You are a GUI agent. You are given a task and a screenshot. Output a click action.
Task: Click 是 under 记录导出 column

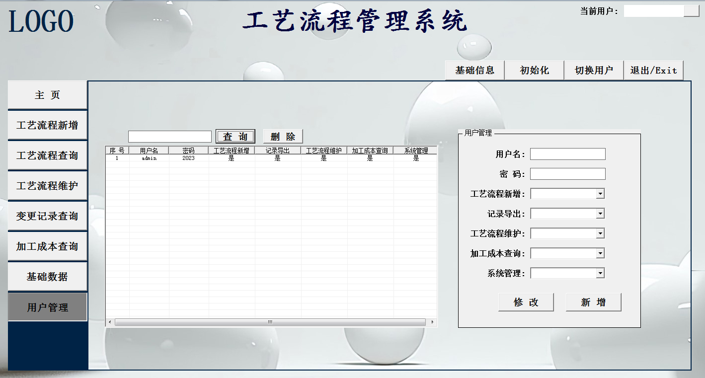(278, 158)
